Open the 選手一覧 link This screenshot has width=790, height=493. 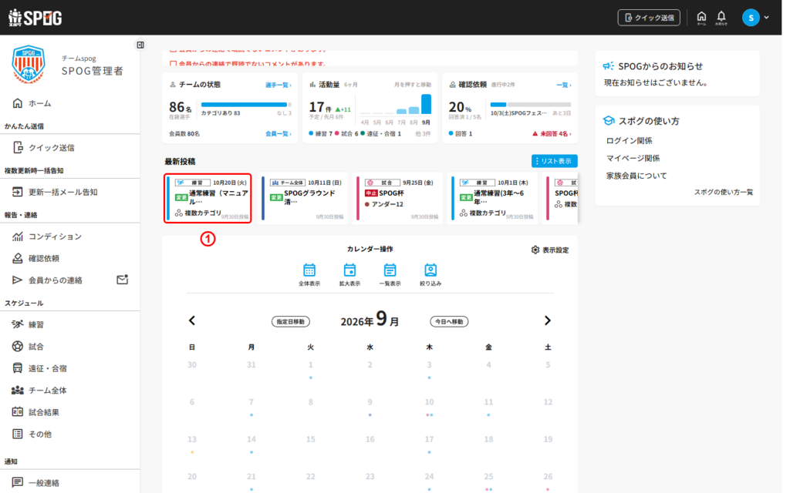pos(278,85)
